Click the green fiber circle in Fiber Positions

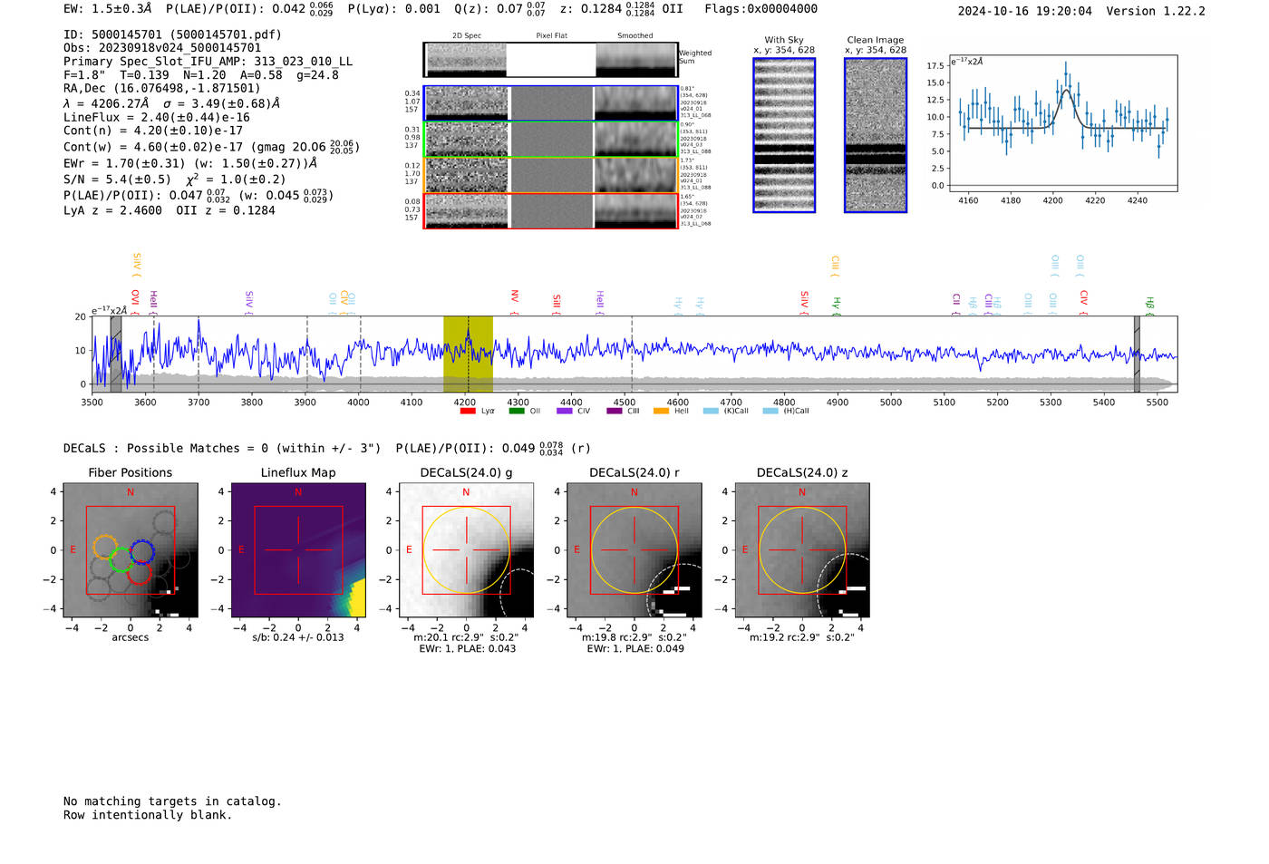[120, 560]
